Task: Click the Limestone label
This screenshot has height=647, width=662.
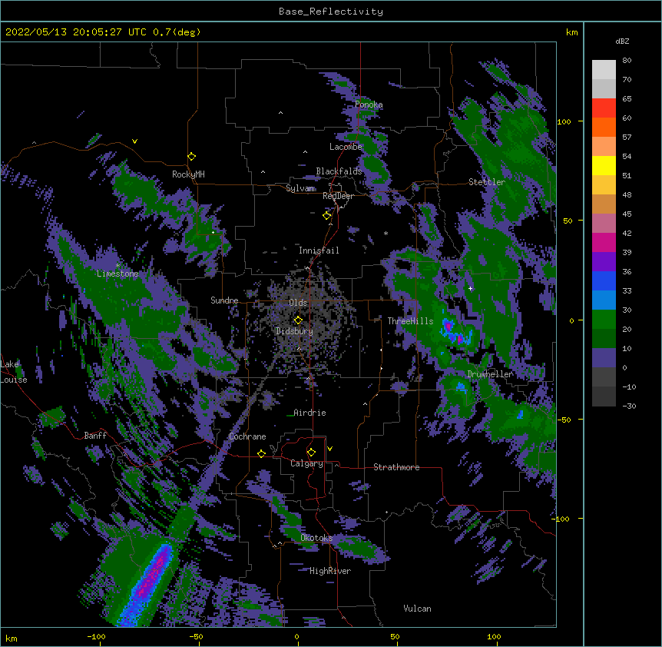Action: [x=118, y=274]
